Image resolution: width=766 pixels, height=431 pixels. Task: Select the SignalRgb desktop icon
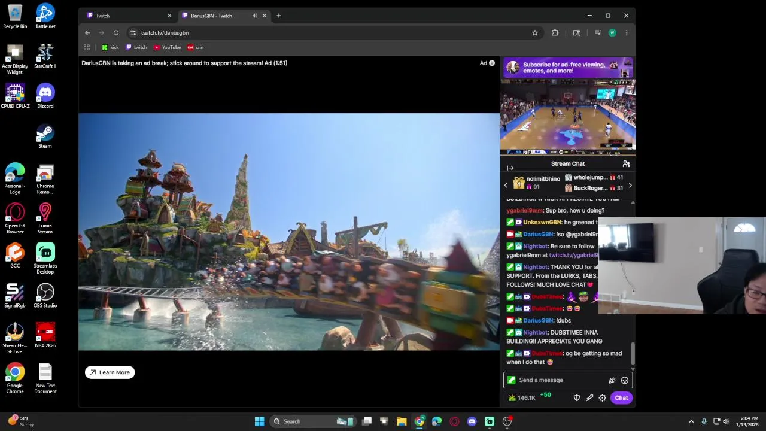(15, 296)
